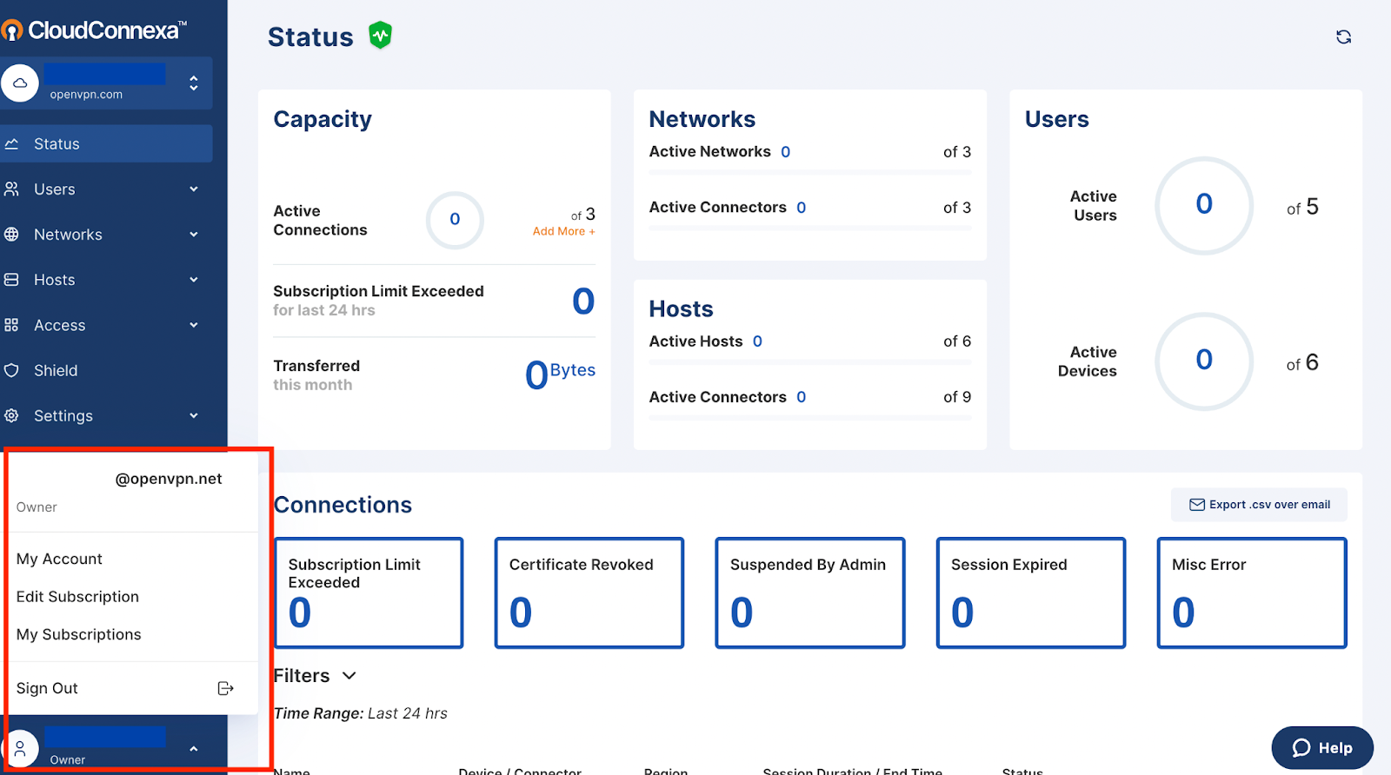
Task: Click the Settings gear icon in sidebar
Action: pyautogui.click(x=11, y=415)
